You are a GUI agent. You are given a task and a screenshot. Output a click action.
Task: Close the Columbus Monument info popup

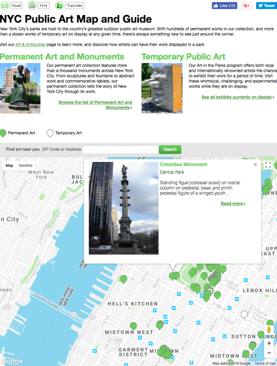pos(255,164)
